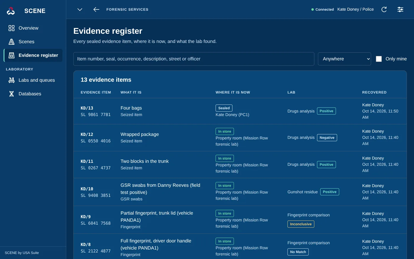Viewport: 414px width, 259px height.
Task: Refresh the page with reload icon
Action: pyautogui.click(x=384, y=9)
